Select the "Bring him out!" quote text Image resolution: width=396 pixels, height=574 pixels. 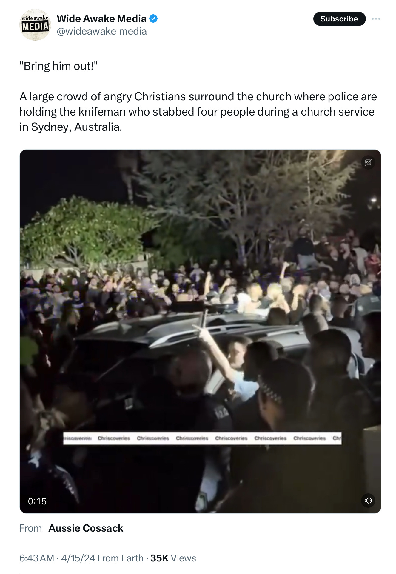pyautogui.click(x=59, y=66)
